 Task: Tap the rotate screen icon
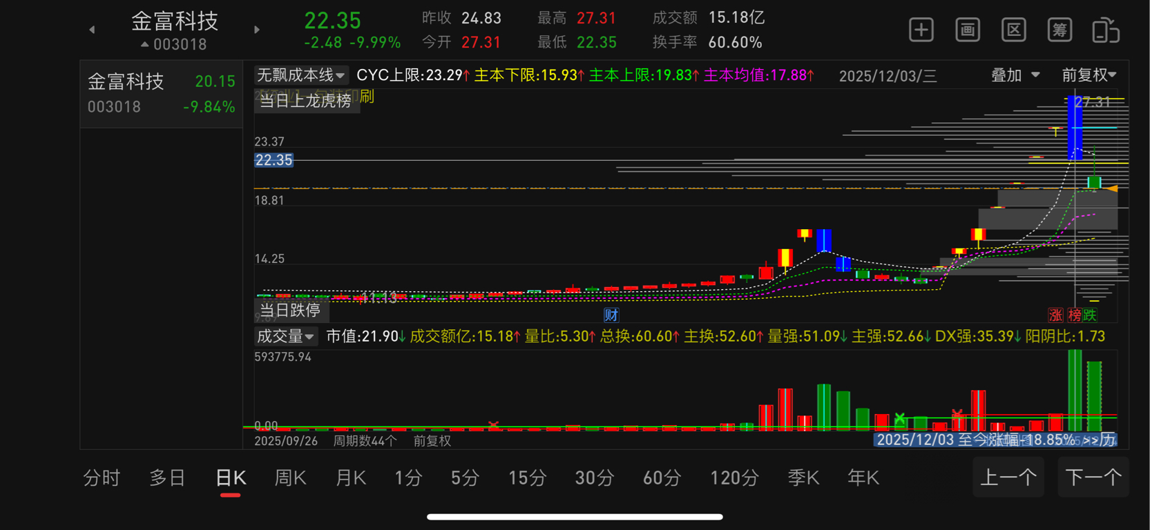tap(1106, 30)
